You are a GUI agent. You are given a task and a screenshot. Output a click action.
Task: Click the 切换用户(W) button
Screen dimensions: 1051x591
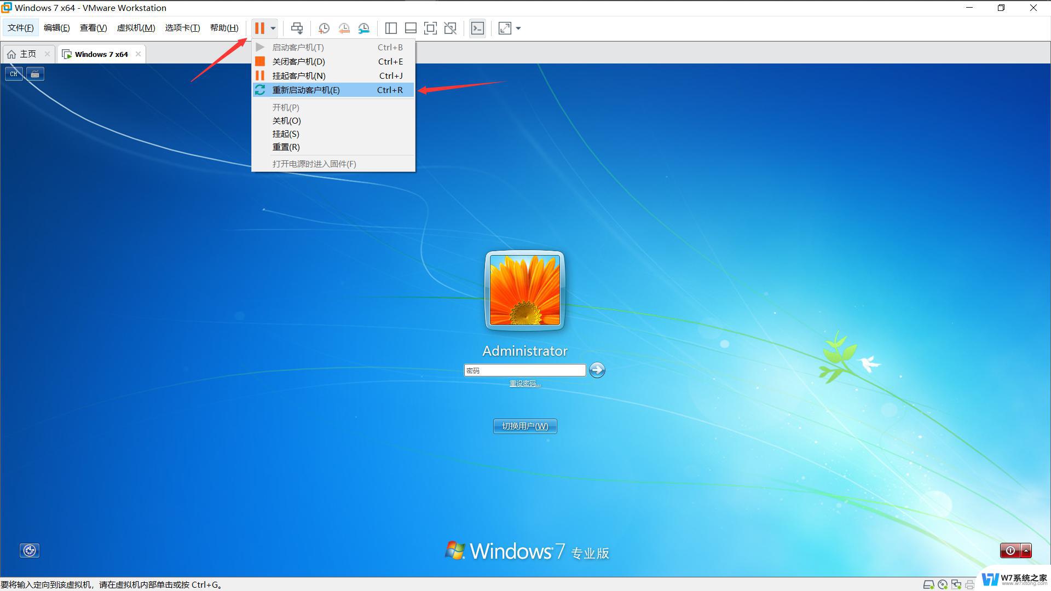point(524,426)
